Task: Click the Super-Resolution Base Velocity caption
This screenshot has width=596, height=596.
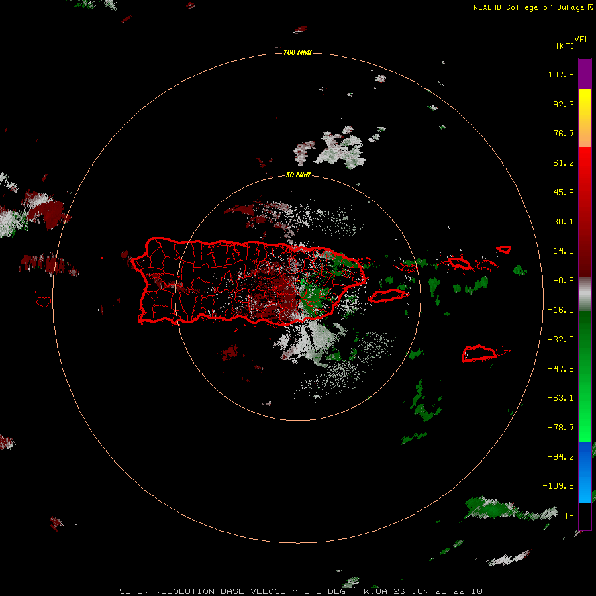Action: coord(301,591)
